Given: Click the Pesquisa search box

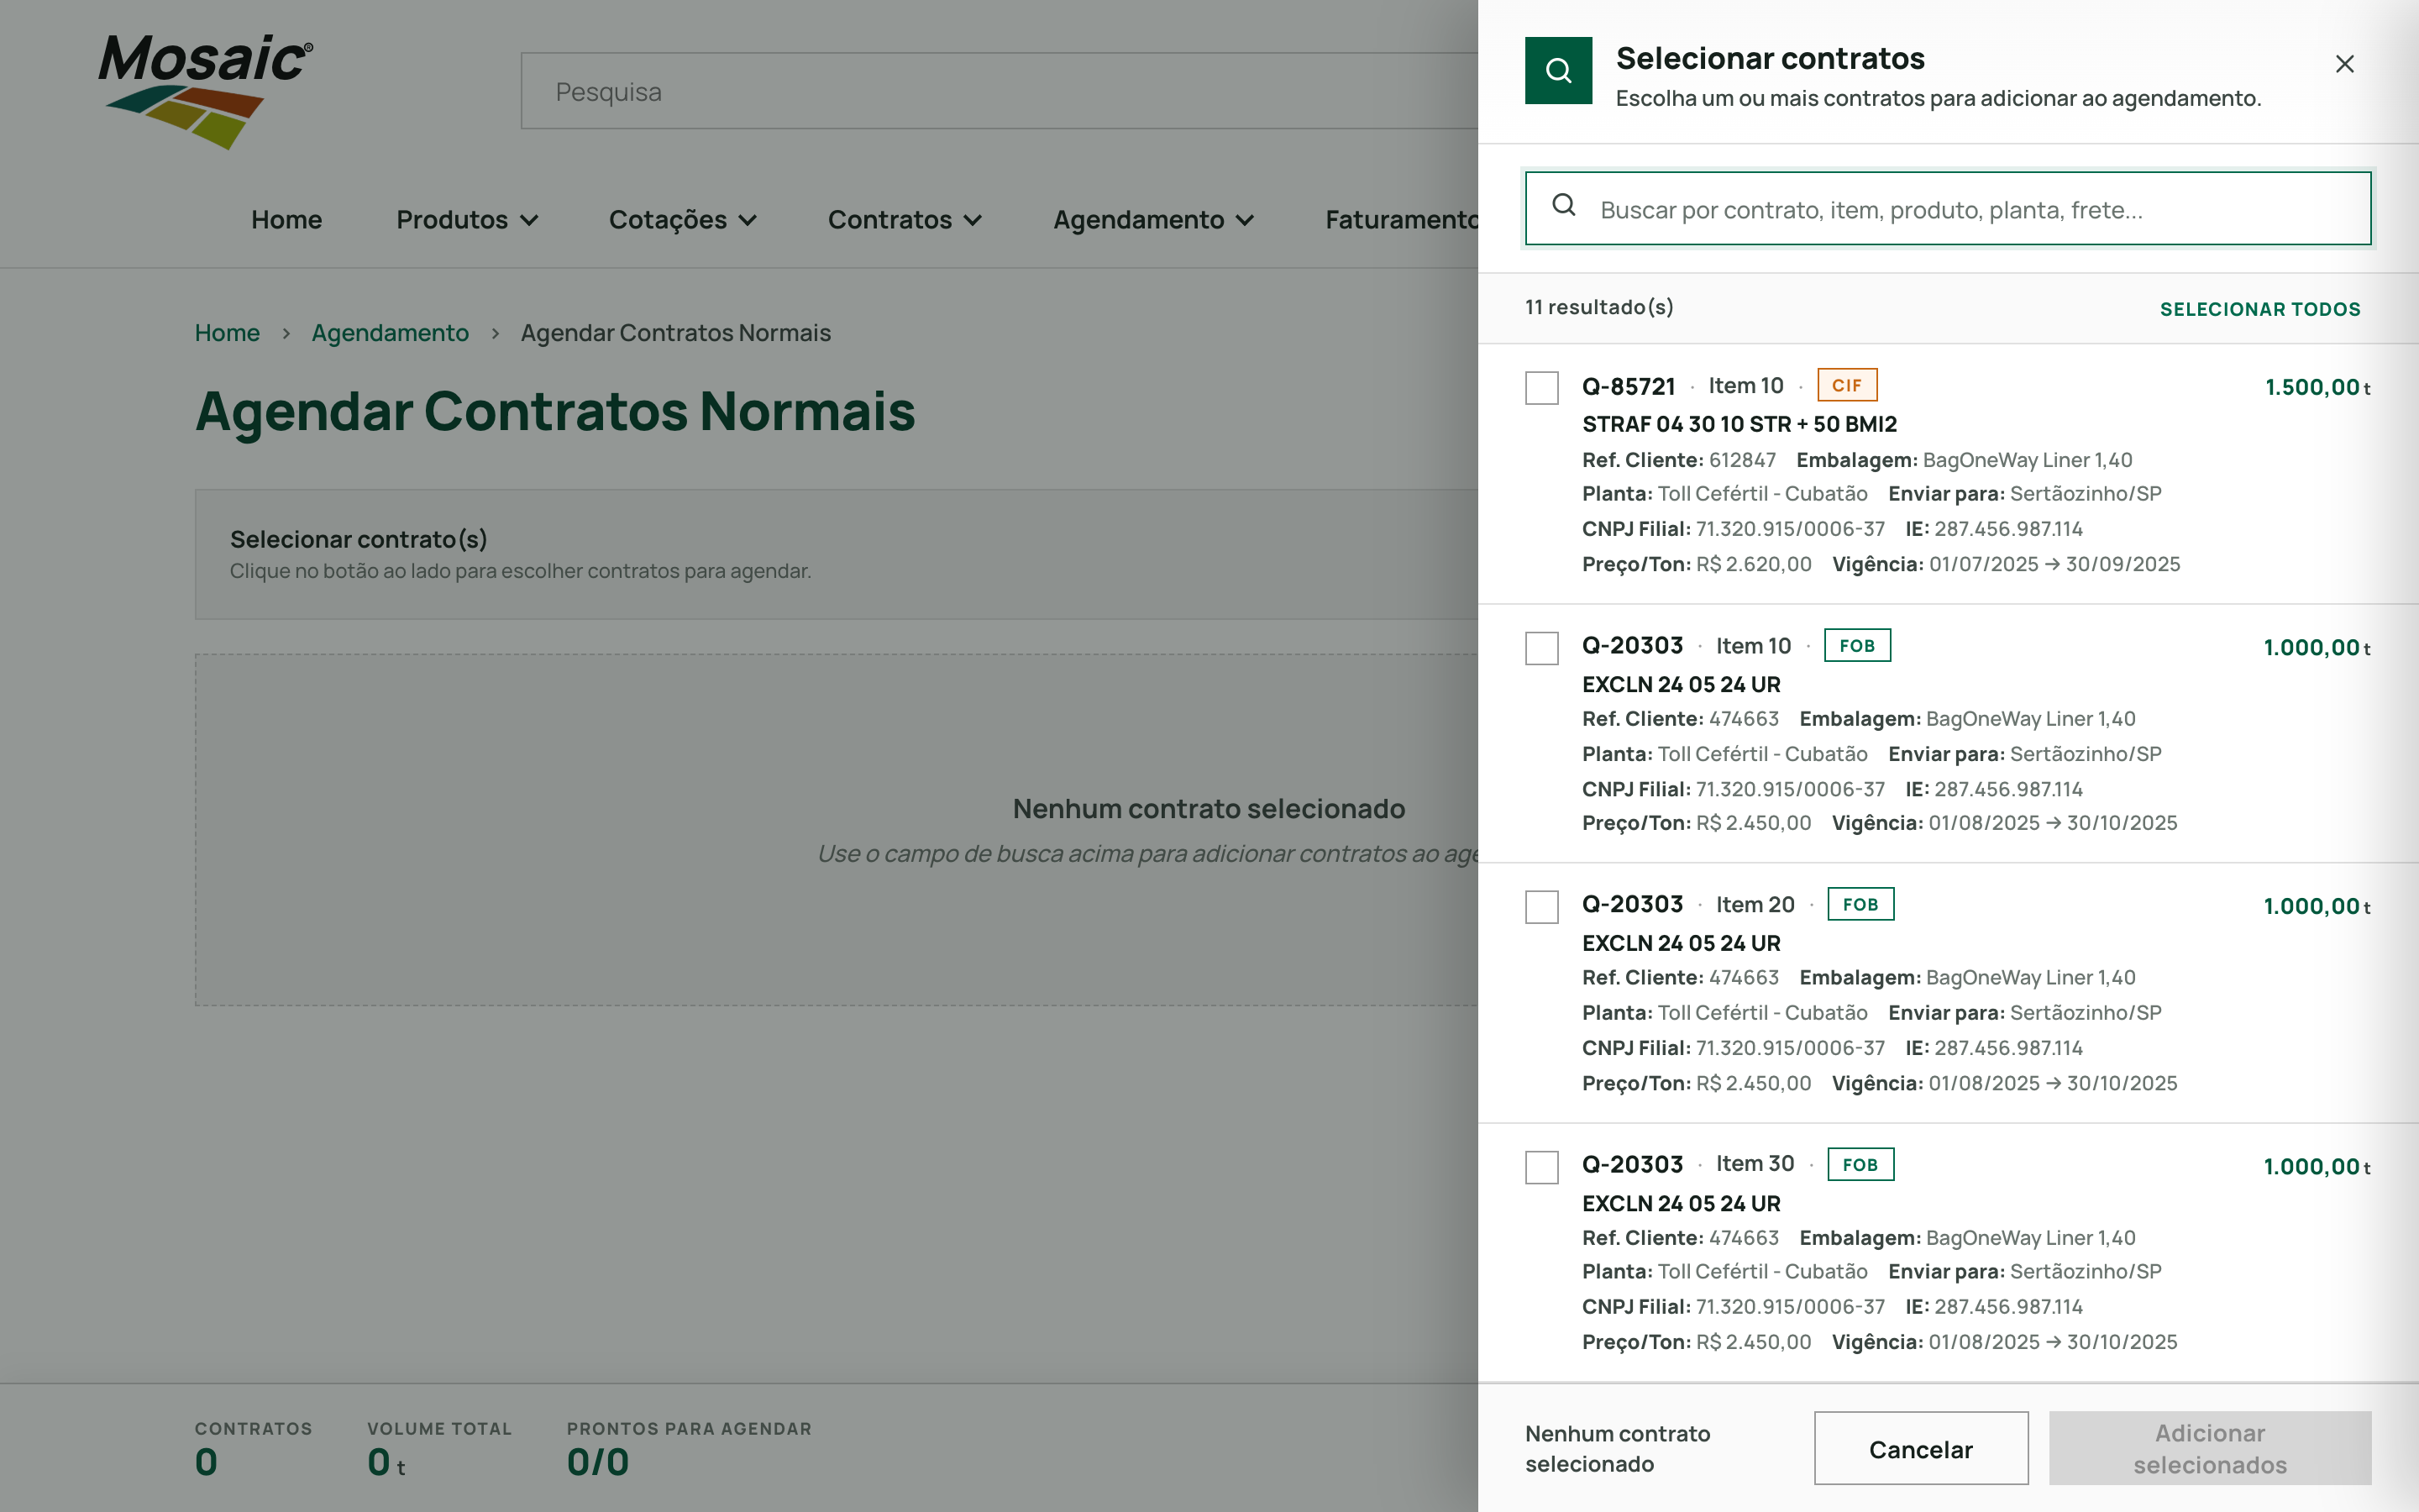Looking at the screenshot, I should (1000, 91).
